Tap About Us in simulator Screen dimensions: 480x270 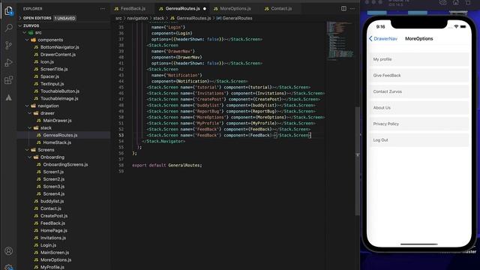click(x=419, y=108)
